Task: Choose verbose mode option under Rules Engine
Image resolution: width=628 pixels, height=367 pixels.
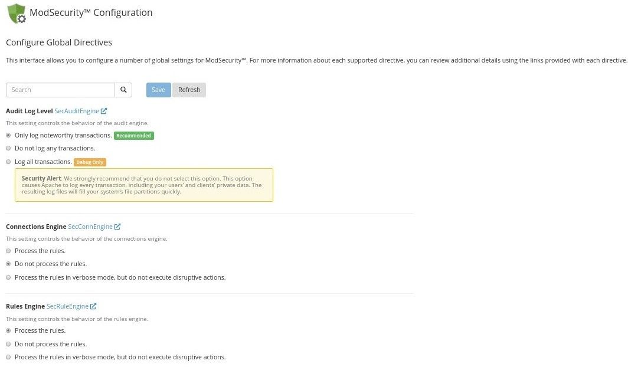Action: [8, 357]
